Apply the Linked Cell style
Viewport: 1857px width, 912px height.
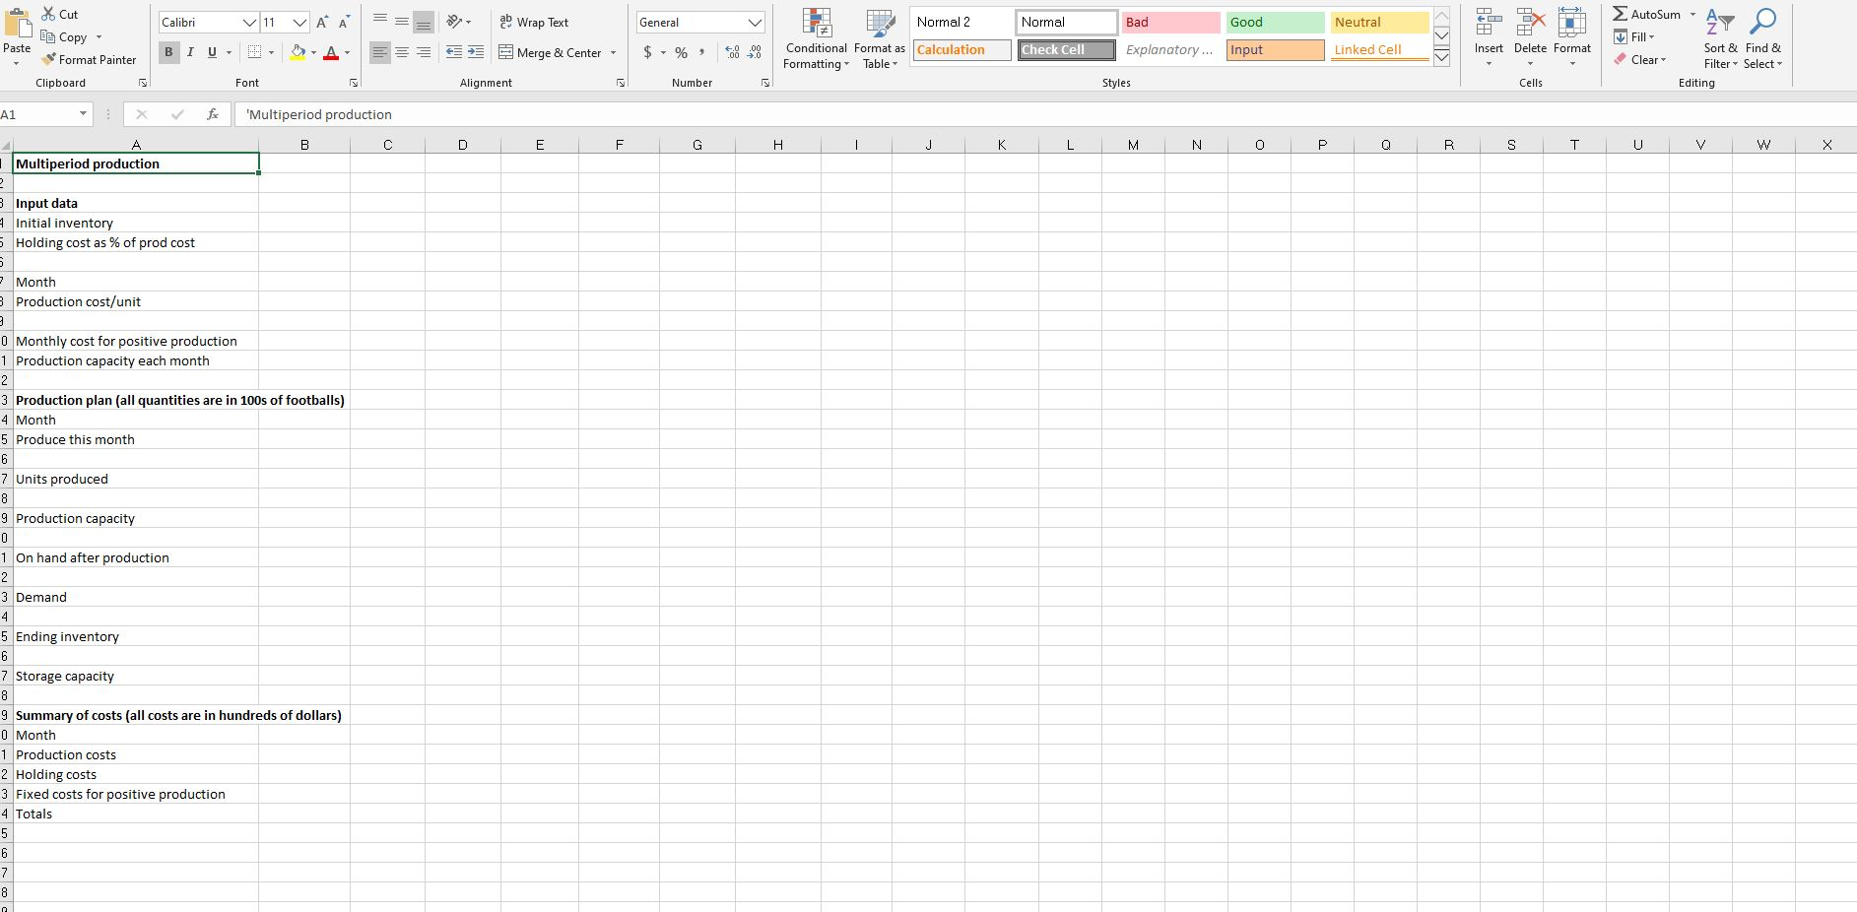pyautogui.click(x=1380, y=49)
